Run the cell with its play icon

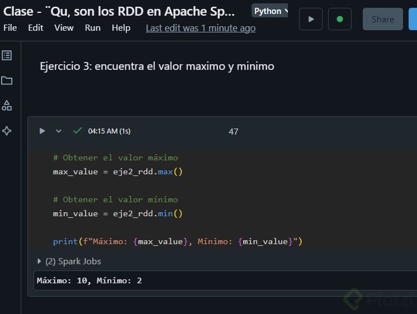coord(42,131)
